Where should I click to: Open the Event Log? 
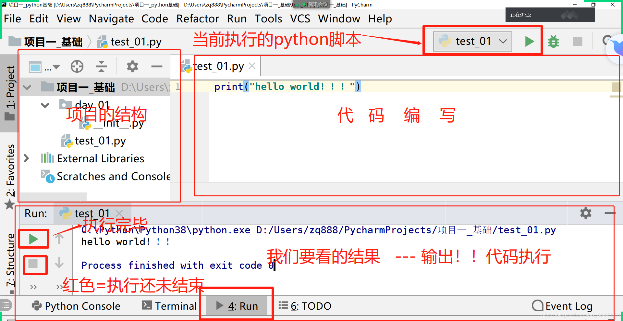562,306
